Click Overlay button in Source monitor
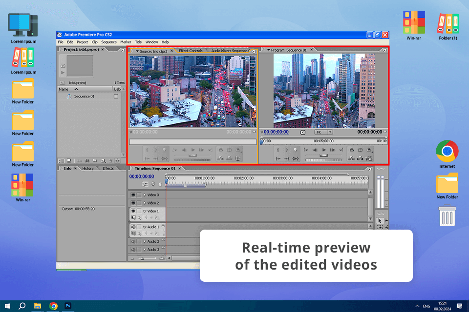This screenshot has height=312, width=469. tap(229, 158)
